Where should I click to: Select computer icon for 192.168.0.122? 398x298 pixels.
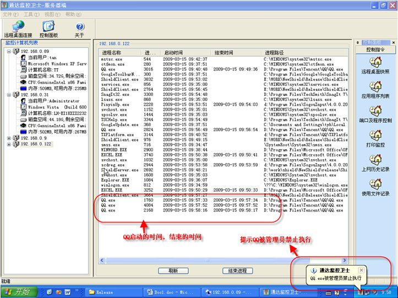[16, 144]
